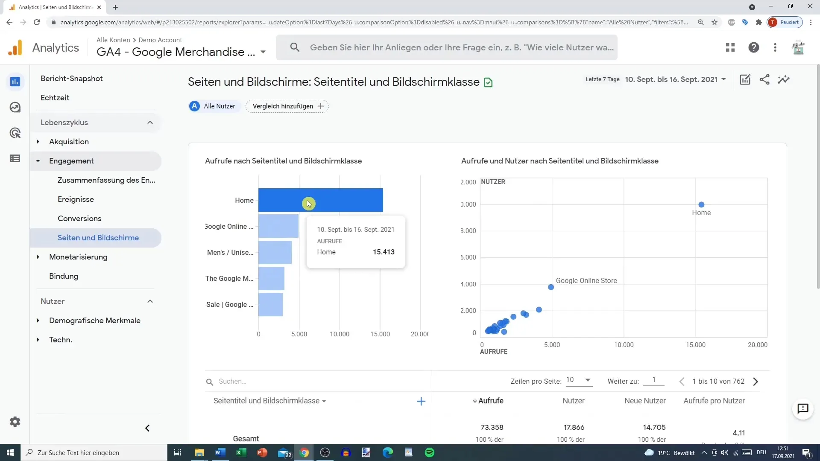Click the Customize report pencil icon
The image size is (820, 461).
[745, 79]
